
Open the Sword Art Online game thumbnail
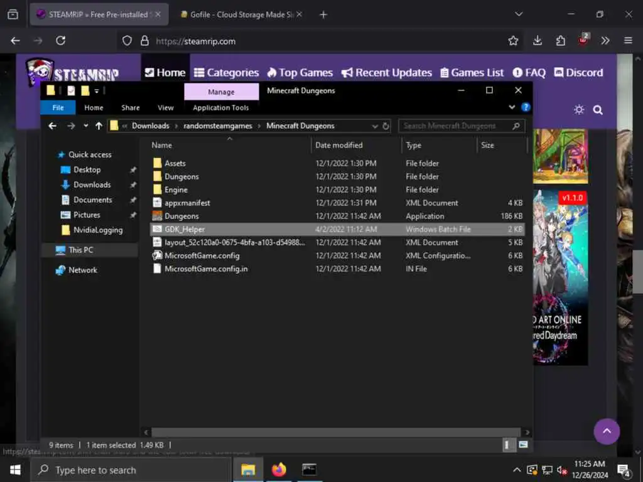pos(560,277)
